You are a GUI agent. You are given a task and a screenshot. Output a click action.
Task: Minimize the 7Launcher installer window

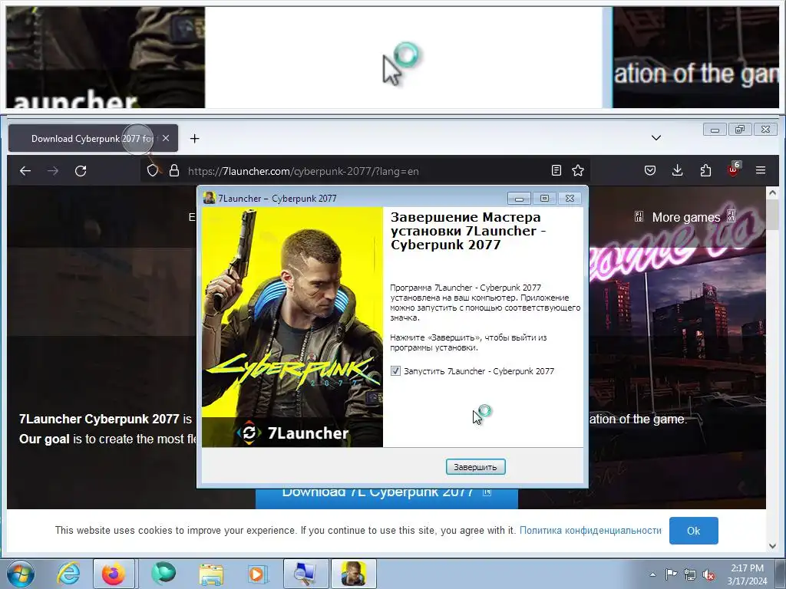coord(519,199)
